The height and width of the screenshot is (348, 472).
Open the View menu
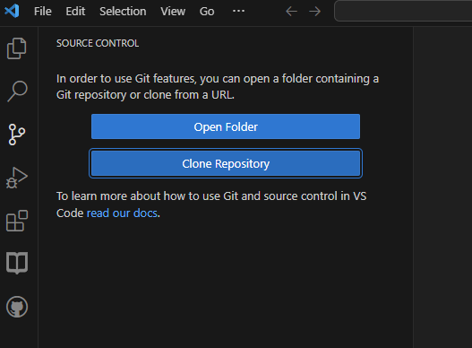173,12
